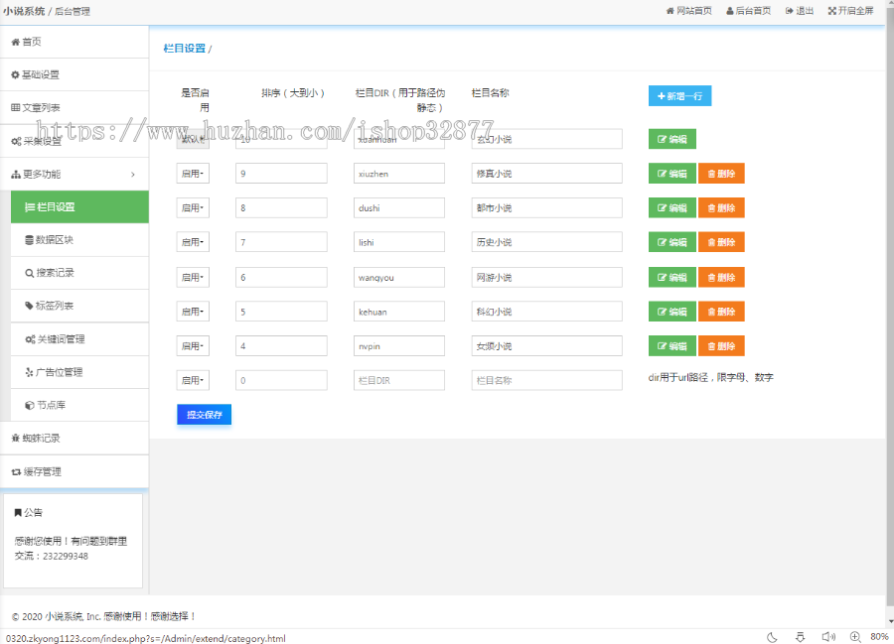Image resolution: width=894 pixels, height=644 pixels.
Task: Open 标签列表 tag icon entry
Action: [x=29, y=306]
